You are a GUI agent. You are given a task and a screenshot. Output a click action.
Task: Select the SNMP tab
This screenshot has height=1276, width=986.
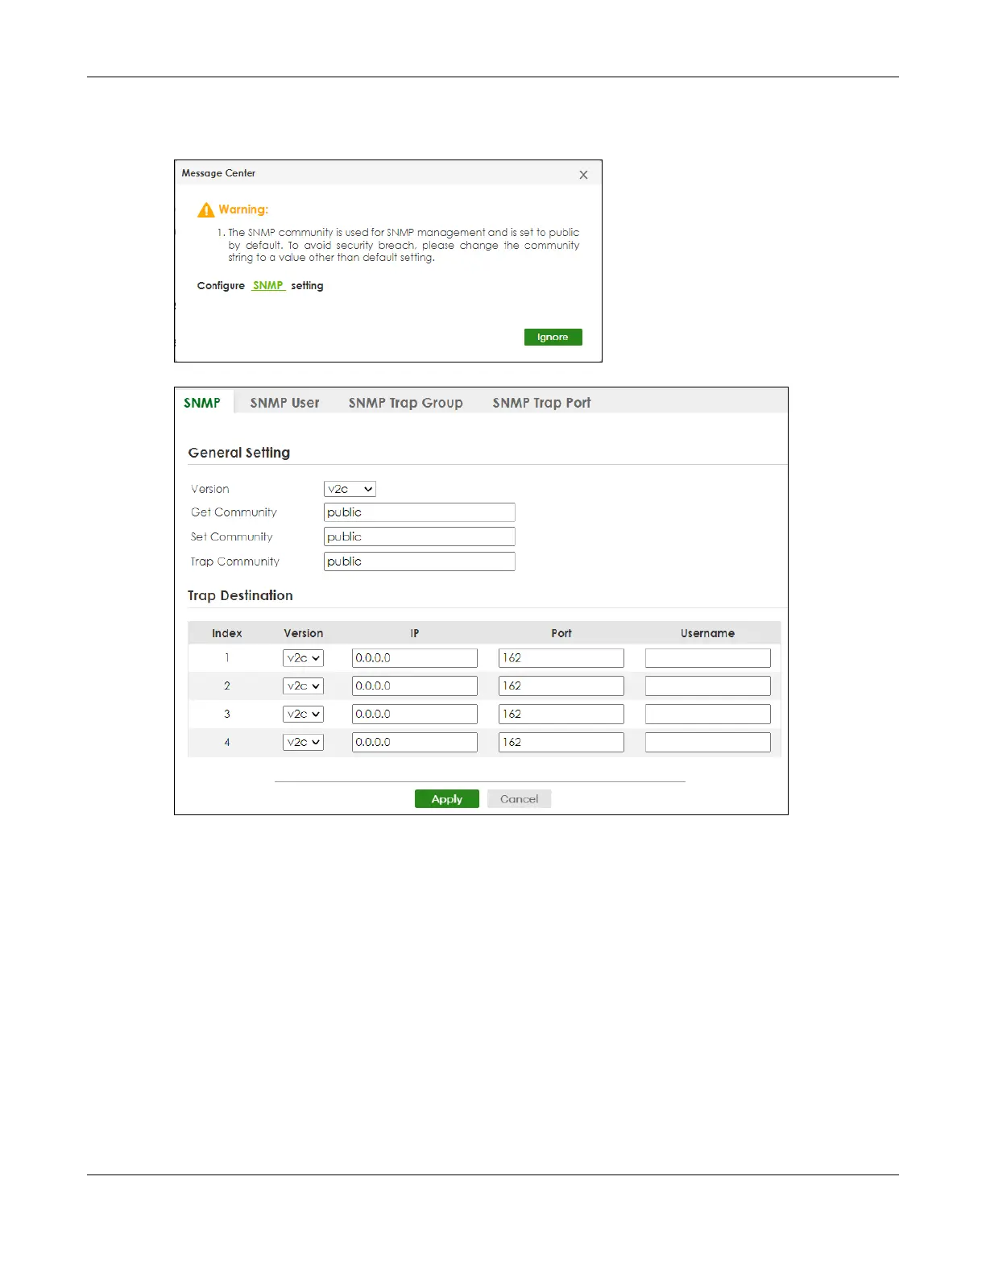pyautogui.click(x=202, y=403)
